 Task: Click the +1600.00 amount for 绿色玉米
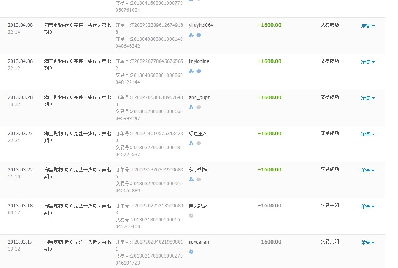coord(269,133)
